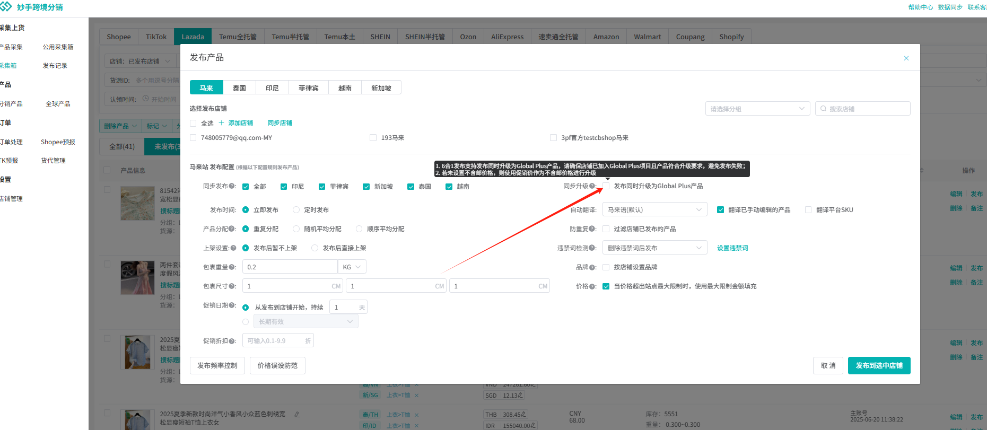Switch to the 新加坡 site tab
Image resolution: width=987 pixels, height=430 pixels.
tap(381, 88)
